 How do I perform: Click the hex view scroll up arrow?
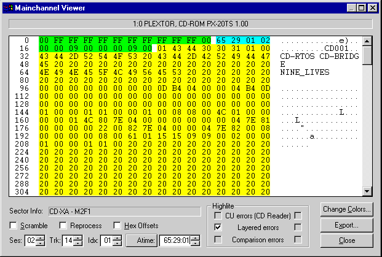[x=367, y=41]
